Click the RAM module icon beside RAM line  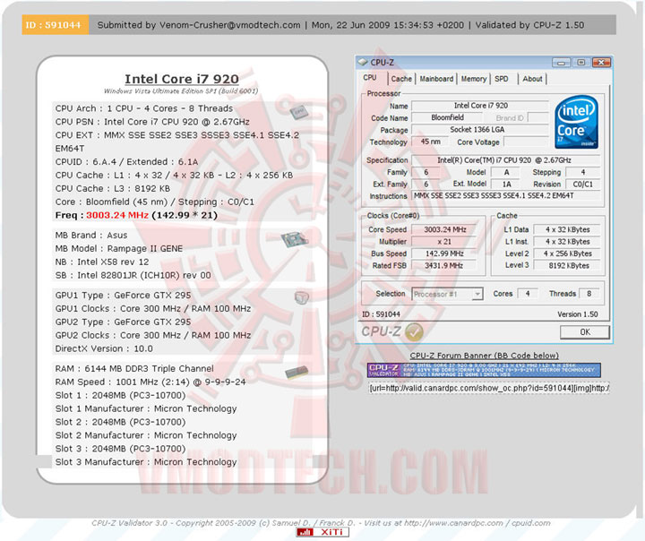click(x=297, y=373)
